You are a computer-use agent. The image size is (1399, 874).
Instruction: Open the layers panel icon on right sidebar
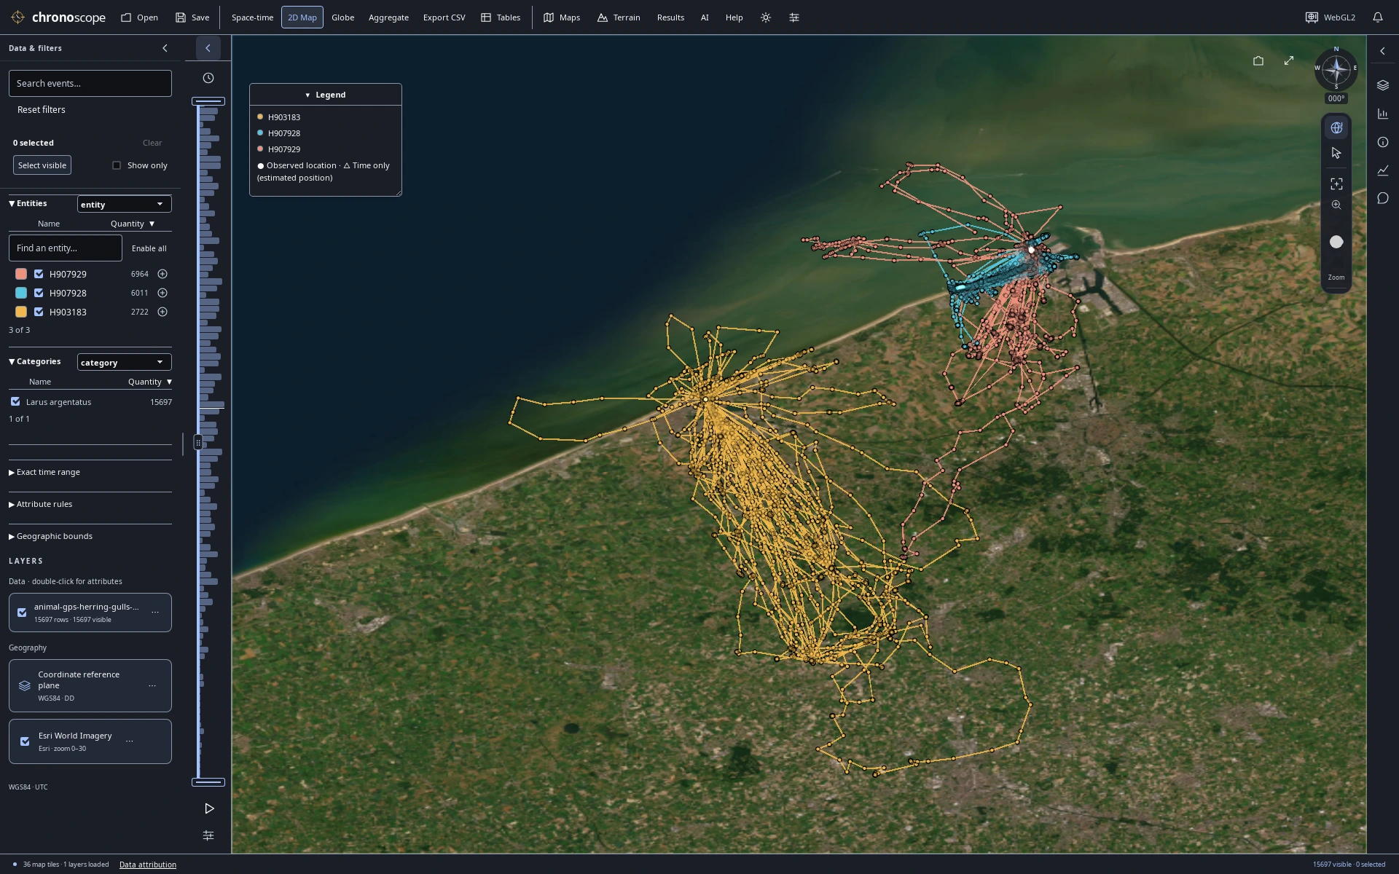click(x=1383, y=85)
